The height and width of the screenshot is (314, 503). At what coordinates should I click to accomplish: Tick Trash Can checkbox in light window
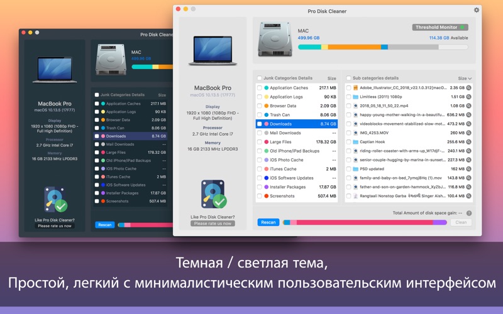(x=260, y=115)
